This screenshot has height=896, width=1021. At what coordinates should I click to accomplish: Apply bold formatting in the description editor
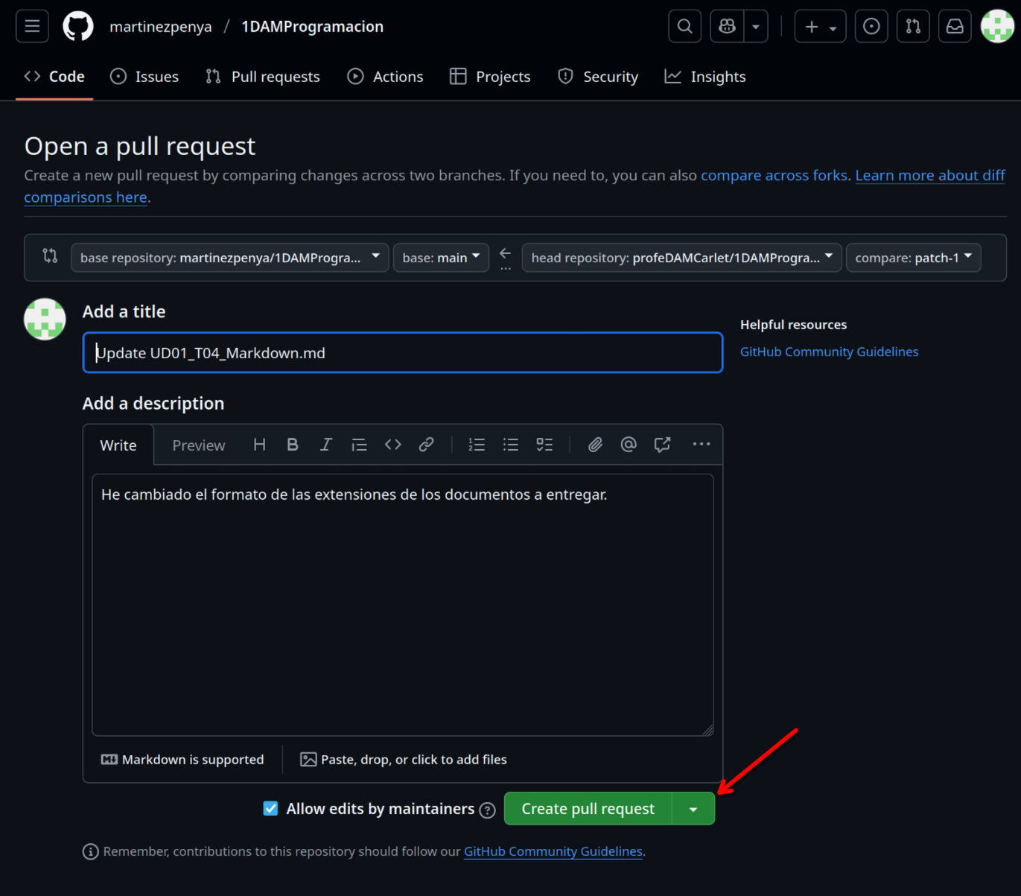(292, 444)
